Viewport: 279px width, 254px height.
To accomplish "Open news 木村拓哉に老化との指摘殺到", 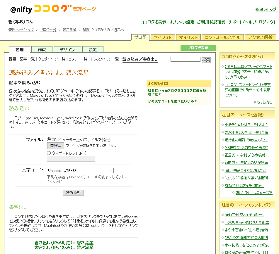I will (247, 245).
